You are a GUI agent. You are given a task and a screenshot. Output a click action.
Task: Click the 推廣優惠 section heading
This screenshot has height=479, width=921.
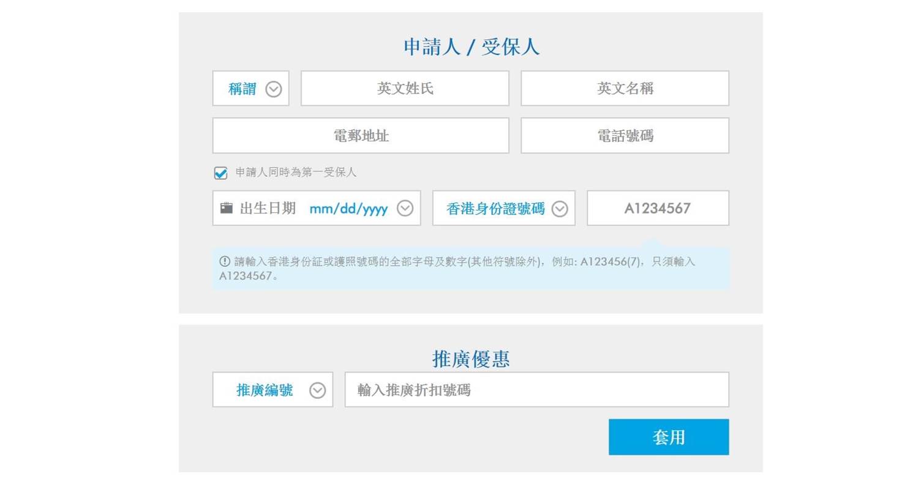click(x=471, y=358)
